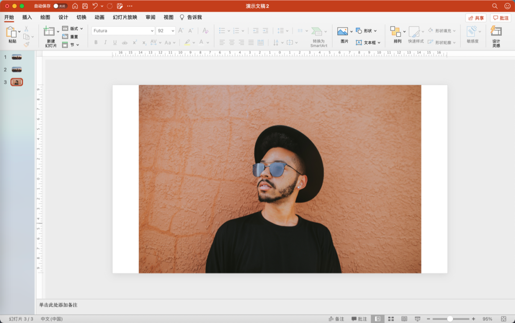Click the zoom slider in status bar
Viewport: 515px width, 323px height.
pos(450,319)
